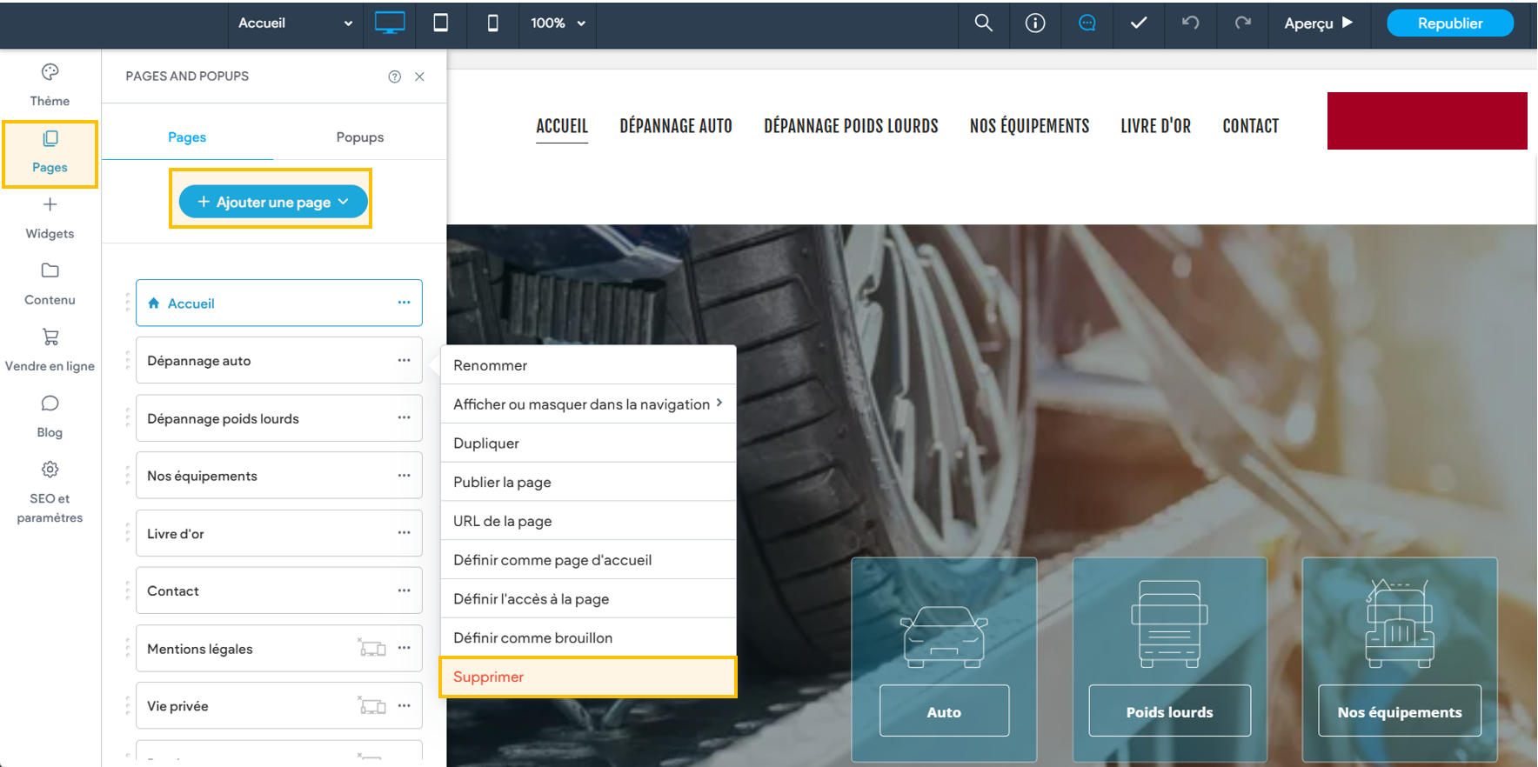The image size is (1538, 767).
Task: Open the Accueil page selector dropdown
Action: tap(295, 23)
